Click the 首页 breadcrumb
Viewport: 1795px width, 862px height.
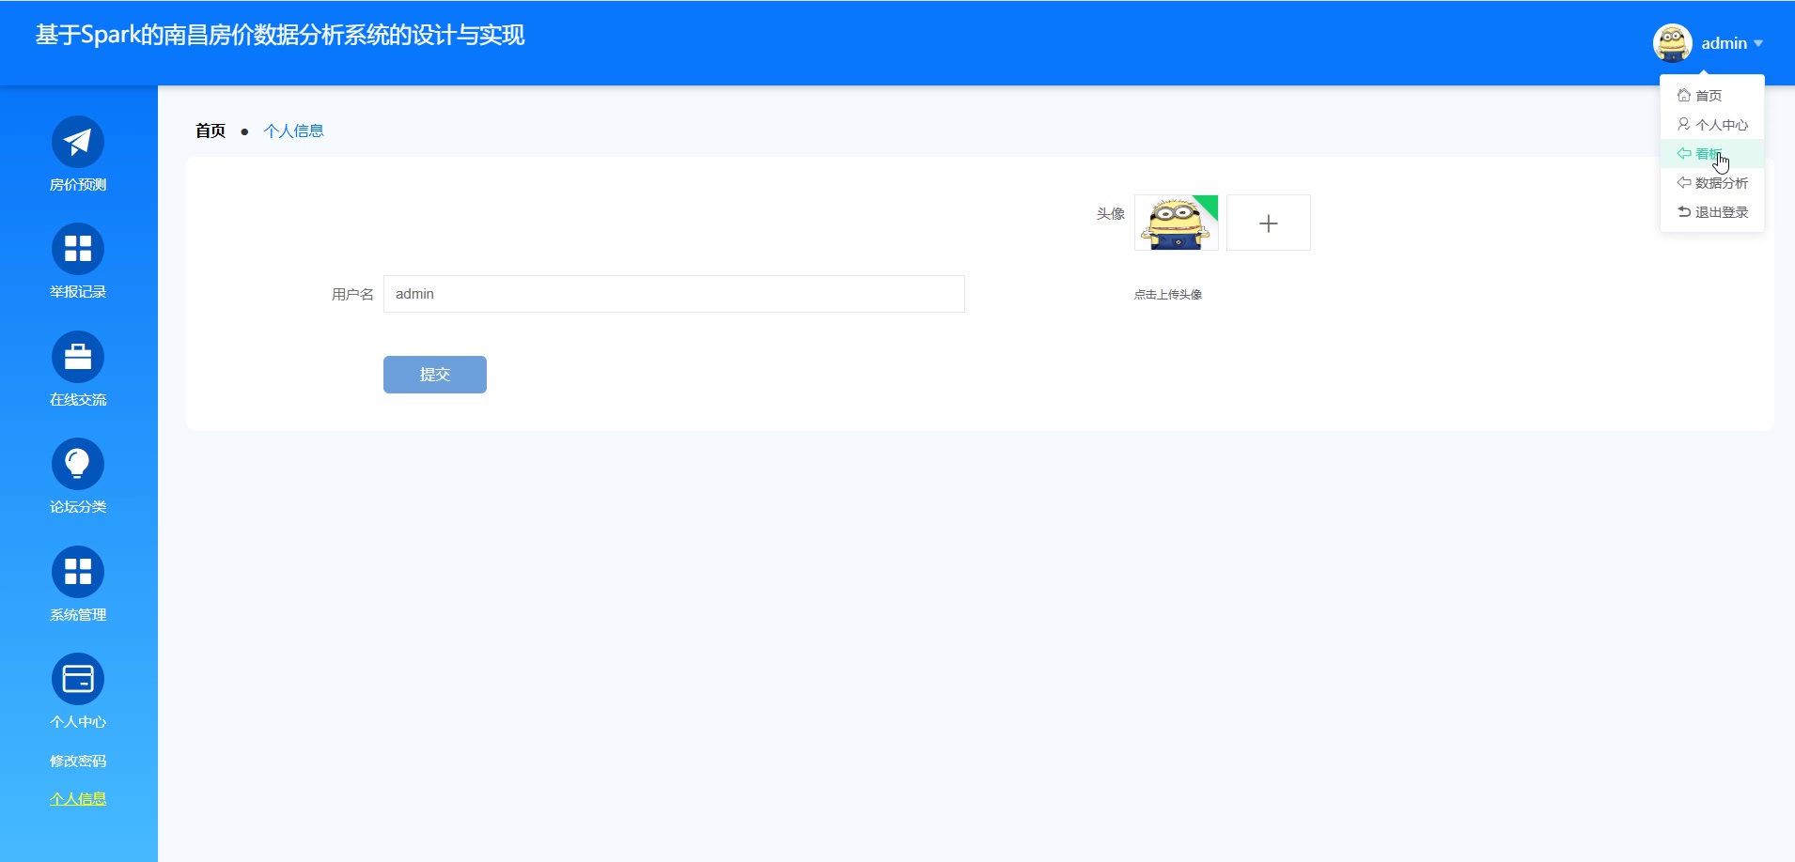[211, 131]
